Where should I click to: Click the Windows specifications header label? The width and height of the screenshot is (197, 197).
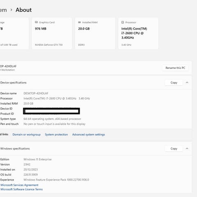(15, 149)
